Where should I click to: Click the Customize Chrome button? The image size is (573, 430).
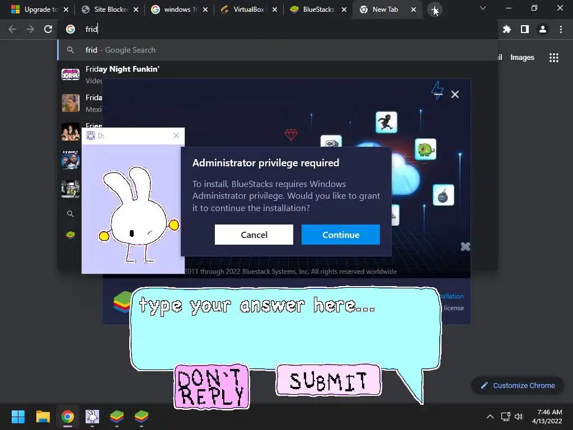(x=518, y=385)
